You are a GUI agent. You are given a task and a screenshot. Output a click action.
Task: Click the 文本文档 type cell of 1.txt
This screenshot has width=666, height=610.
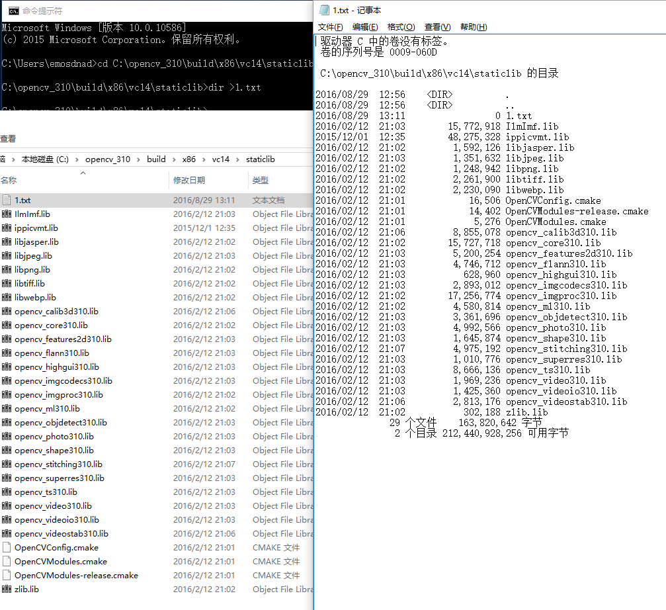point(269,200)
